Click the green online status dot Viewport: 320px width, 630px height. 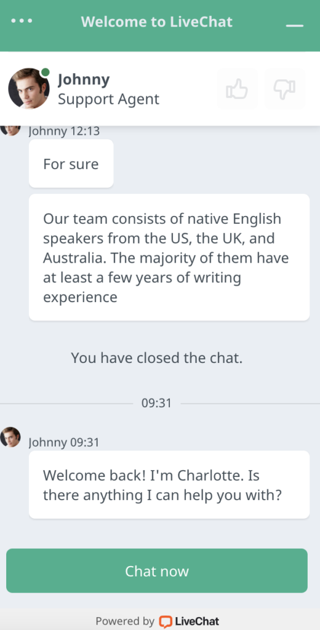pyautogui.click(x=46, y=73)
